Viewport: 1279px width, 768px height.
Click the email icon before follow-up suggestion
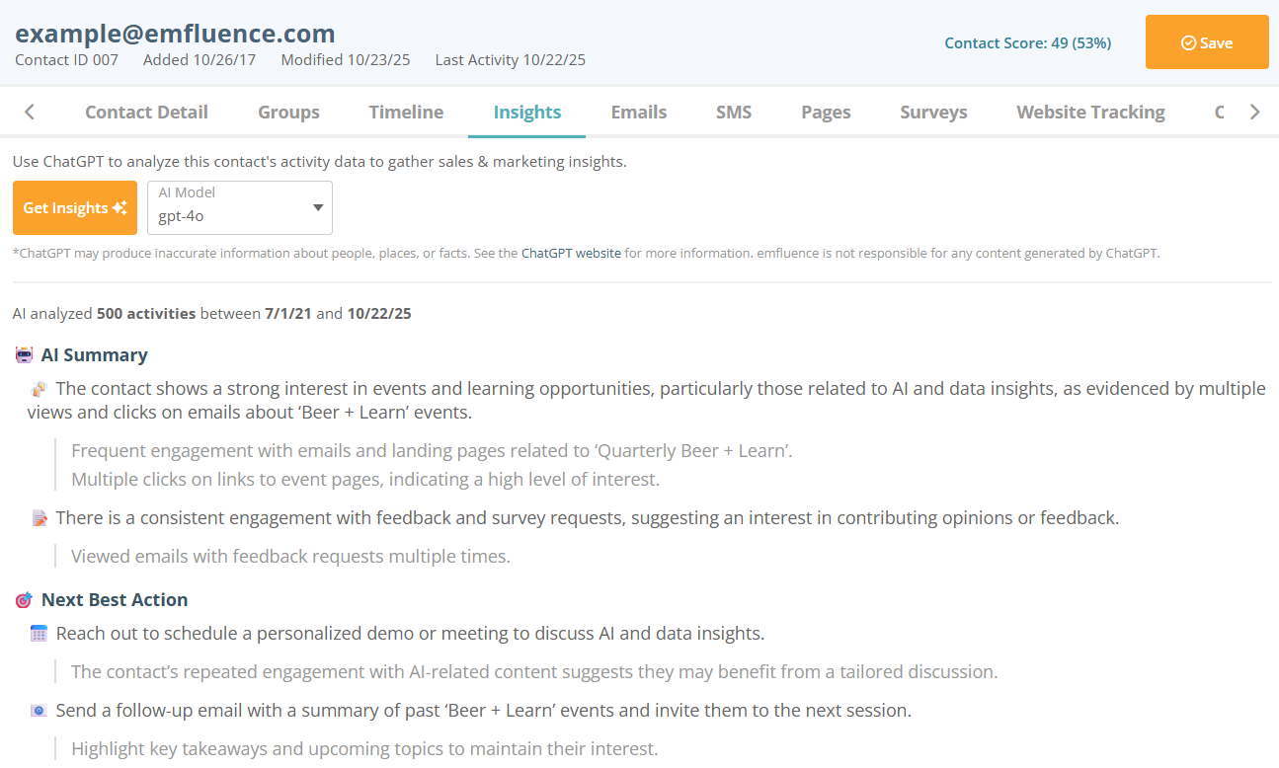(39, 711)
